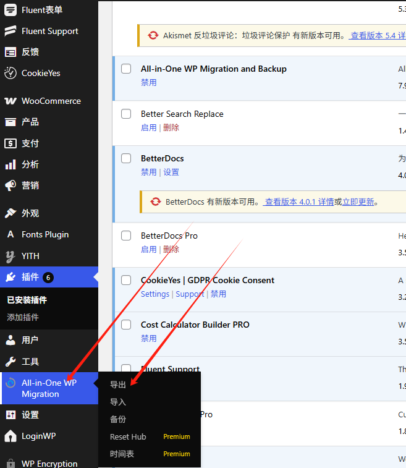This screenshot has height=468, width=406.
Task: Click the LoginWP house icon
Action: click(11, 436)
